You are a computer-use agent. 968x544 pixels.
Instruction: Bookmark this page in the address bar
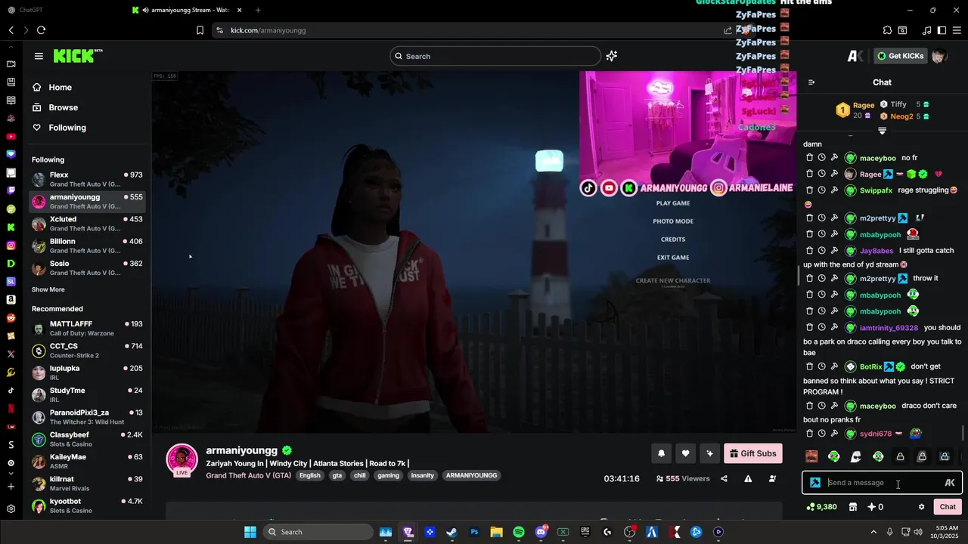coord(200,30)
